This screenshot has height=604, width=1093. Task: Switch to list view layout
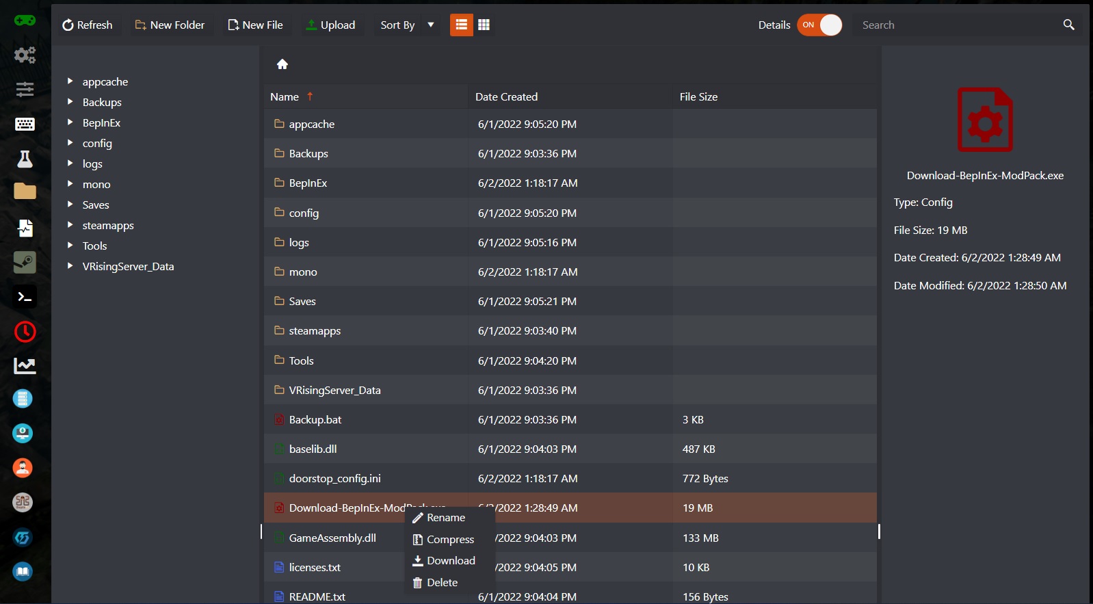[x=461, y=25]
